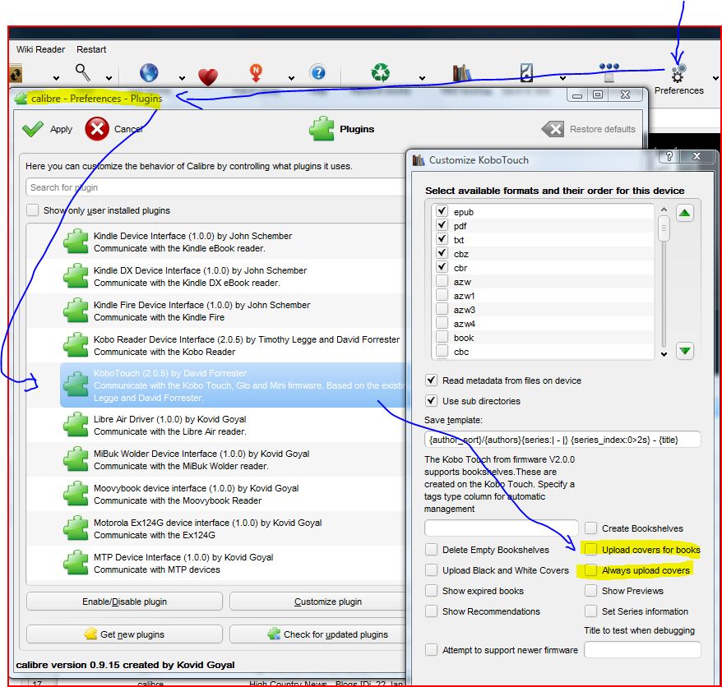Select Motorola Ex124G device interface puzzle icon

76,528
